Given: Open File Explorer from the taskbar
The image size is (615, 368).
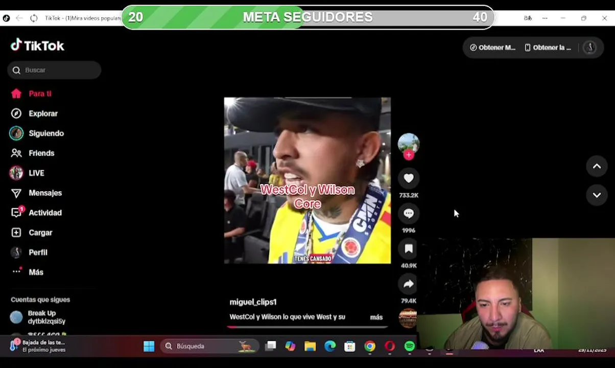Looking at the screenshot, I should coord(310,346).
